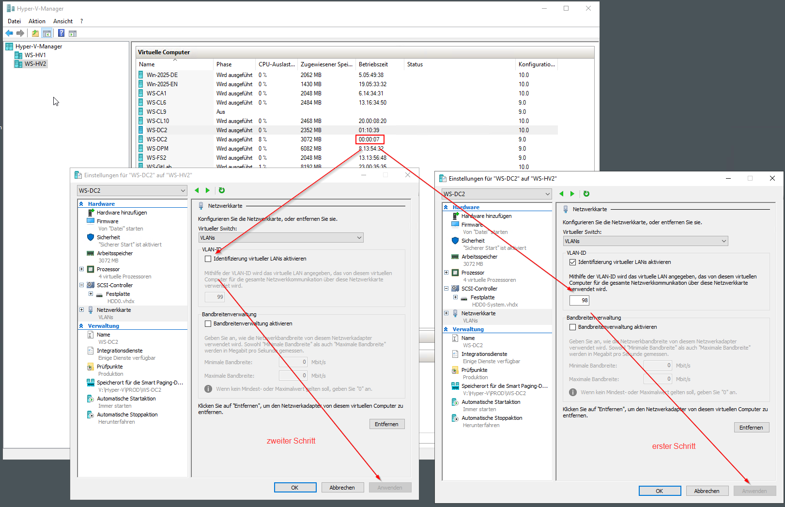Open Virtueller Switch dropdown in left dialog

click(281, 238)
